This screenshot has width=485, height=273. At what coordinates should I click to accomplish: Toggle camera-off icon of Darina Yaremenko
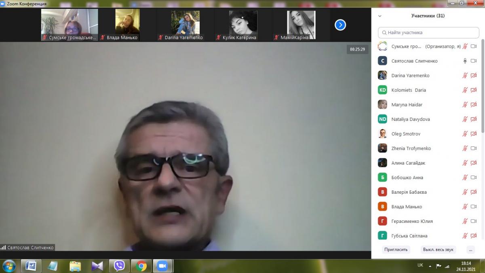474,76
